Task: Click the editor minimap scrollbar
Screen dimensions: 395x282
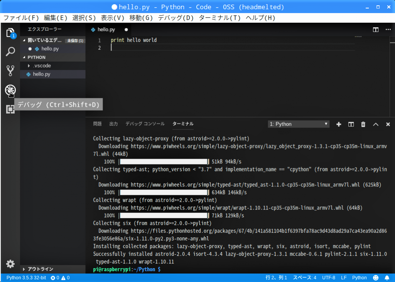Action: [x=392, y=76]
